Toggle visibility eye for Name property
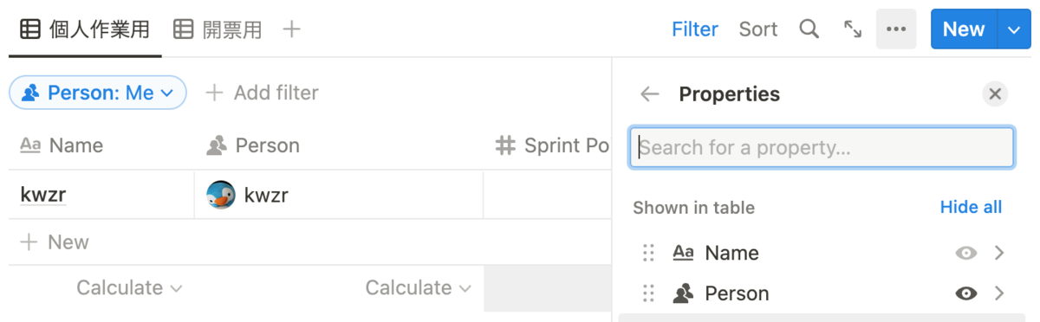Screen dimensions: 1040x322 pos(966,253)
